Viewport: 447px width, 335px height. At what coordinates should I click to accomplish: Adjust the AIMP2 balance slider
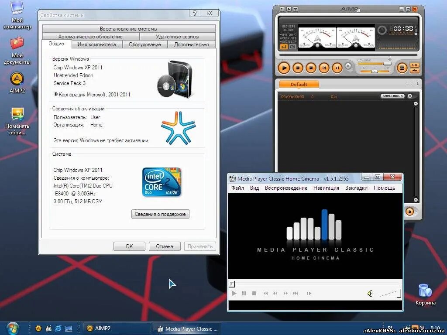pos(374,72)
